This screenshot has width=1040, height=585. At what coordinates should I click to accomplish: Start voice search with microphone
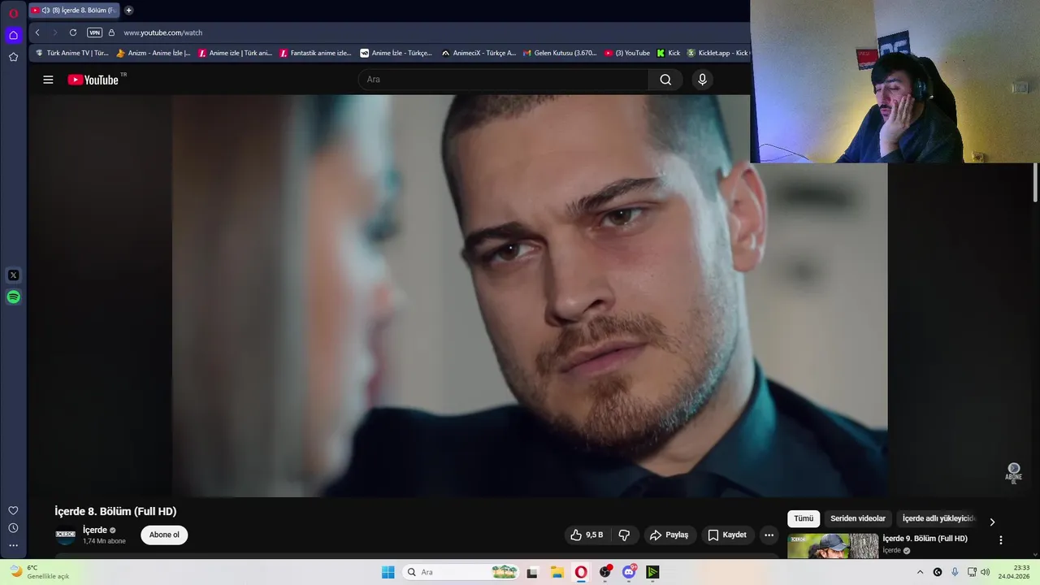pos(703,80)
